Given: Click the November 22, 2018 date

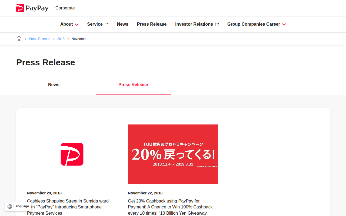Looking at the screenshot, I should click(x=145, y=193).
